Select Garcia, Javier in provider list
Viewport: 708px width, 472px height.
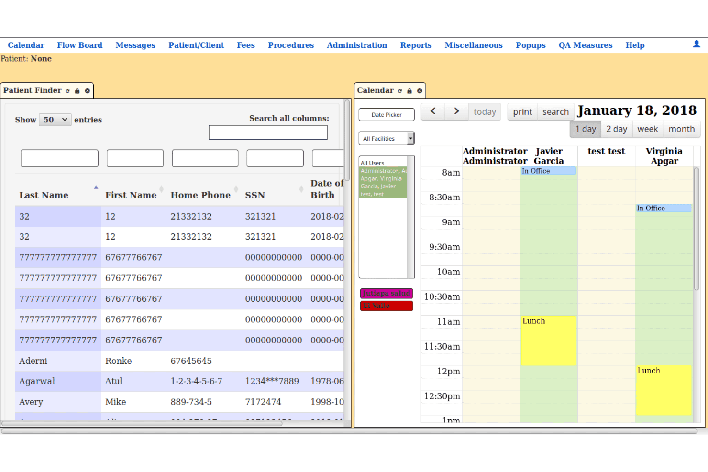383,186
